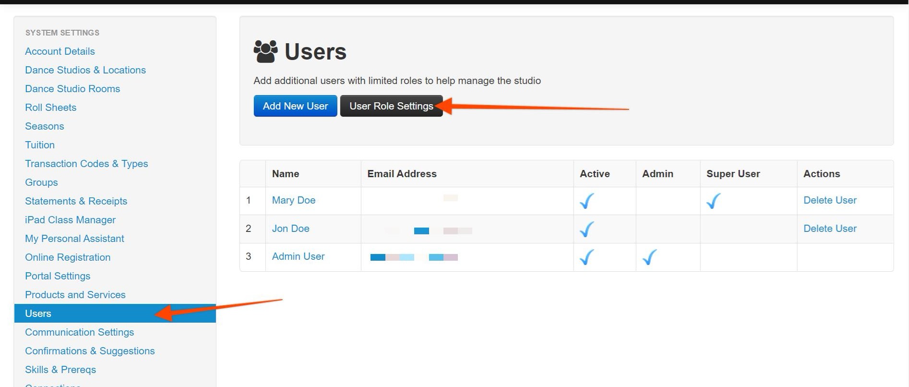This screenshot has height=387, width=909.
Task: Click Mary Doe's Super User checkmark
Action: [713, 201]
